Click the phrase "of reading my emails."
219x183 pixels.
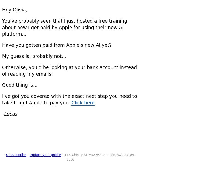[27, 74]
